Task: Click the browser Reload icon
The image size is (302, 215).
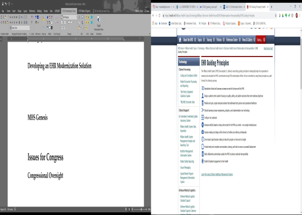Action: pos(159,15)
